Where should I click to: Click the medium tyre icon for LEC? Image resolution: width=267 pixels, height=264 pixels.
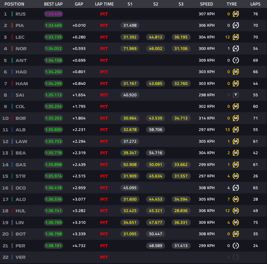coord(236,37)
